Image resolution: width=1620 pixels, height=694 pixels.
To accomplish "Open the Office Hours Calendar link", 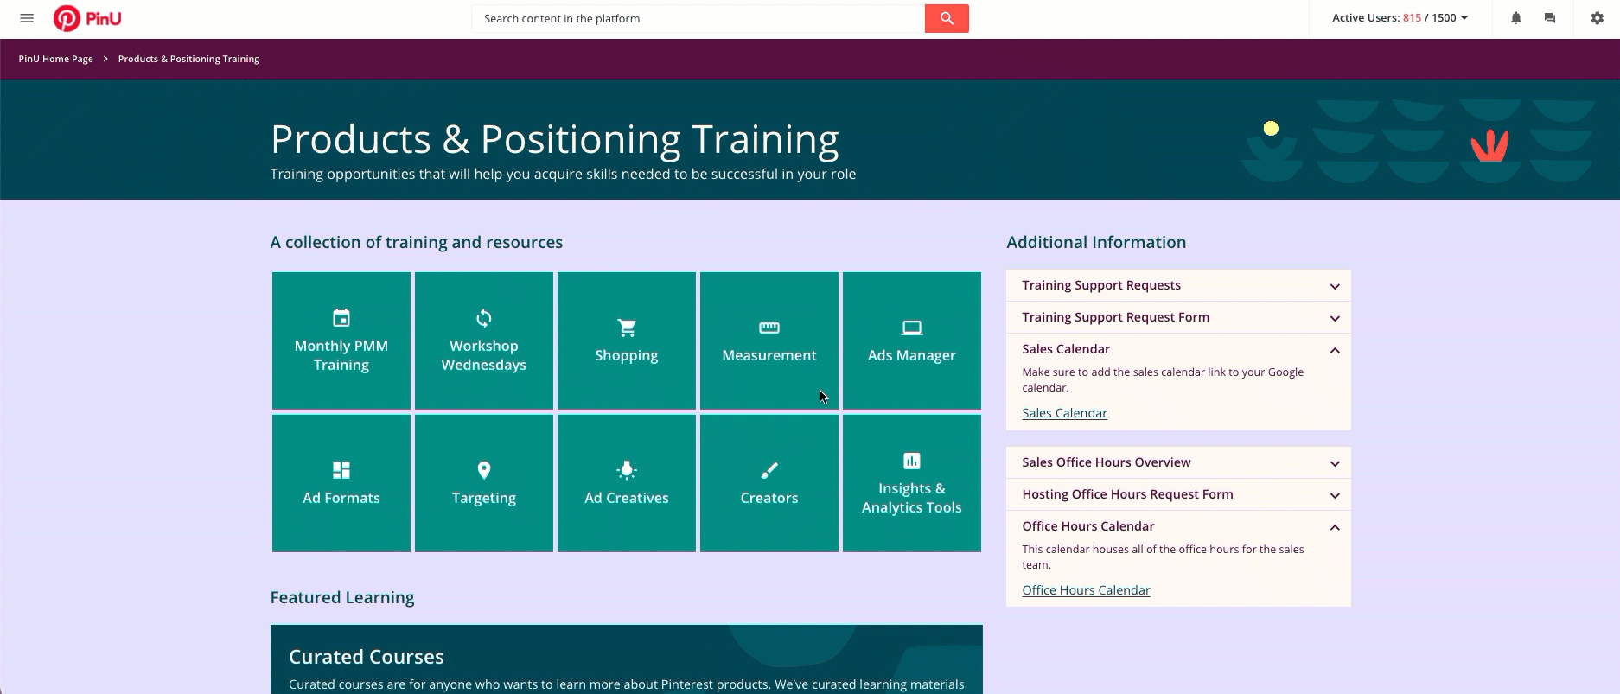I will click(x=1086, y=590).
